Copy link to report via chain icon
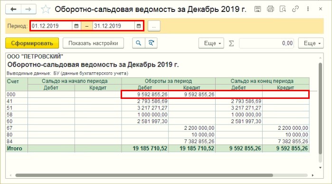 click(x=295, y=9)
